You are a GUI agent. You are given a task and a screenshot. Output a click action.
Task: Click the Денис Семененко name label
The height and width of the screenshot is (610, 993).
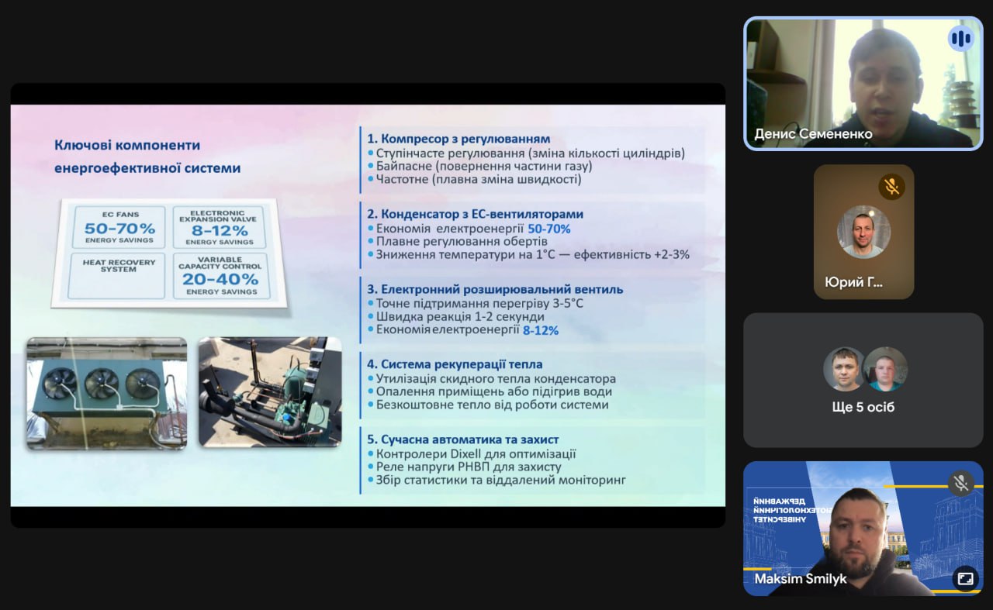pos(813,134)
